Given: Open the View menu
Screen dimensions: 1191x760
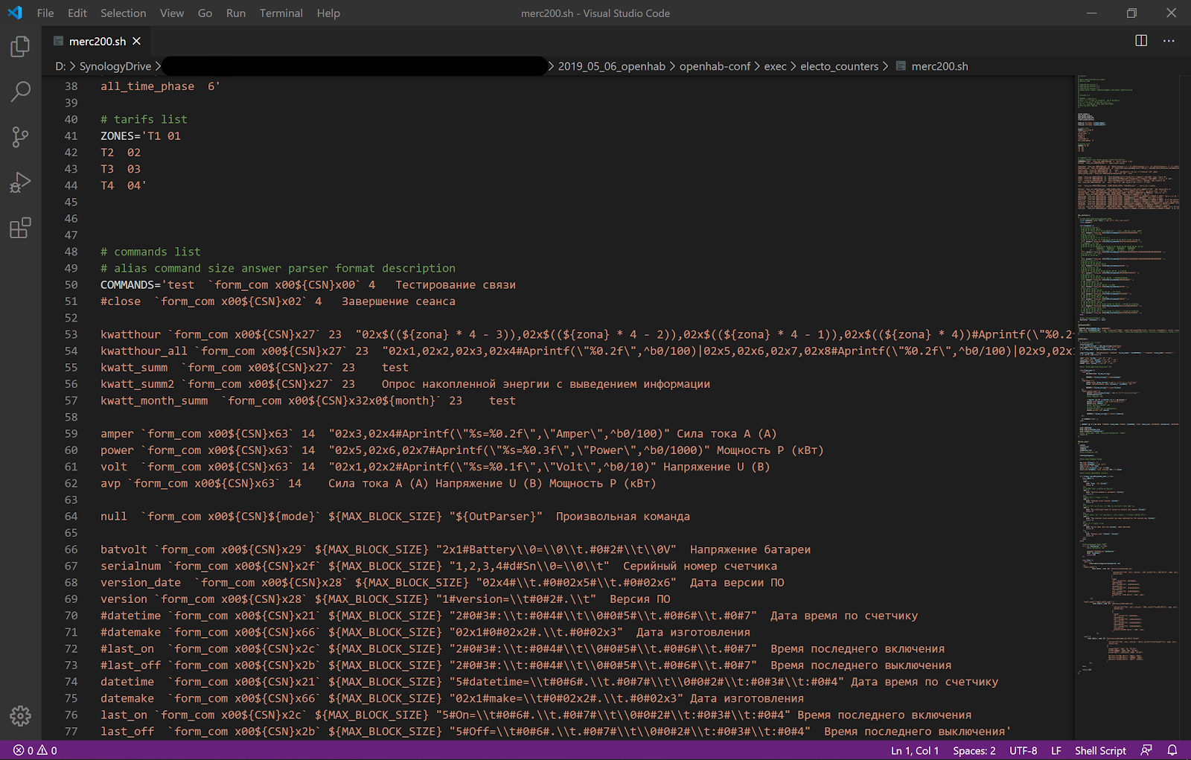Looking at the screenshot, I should coord(172,13).
